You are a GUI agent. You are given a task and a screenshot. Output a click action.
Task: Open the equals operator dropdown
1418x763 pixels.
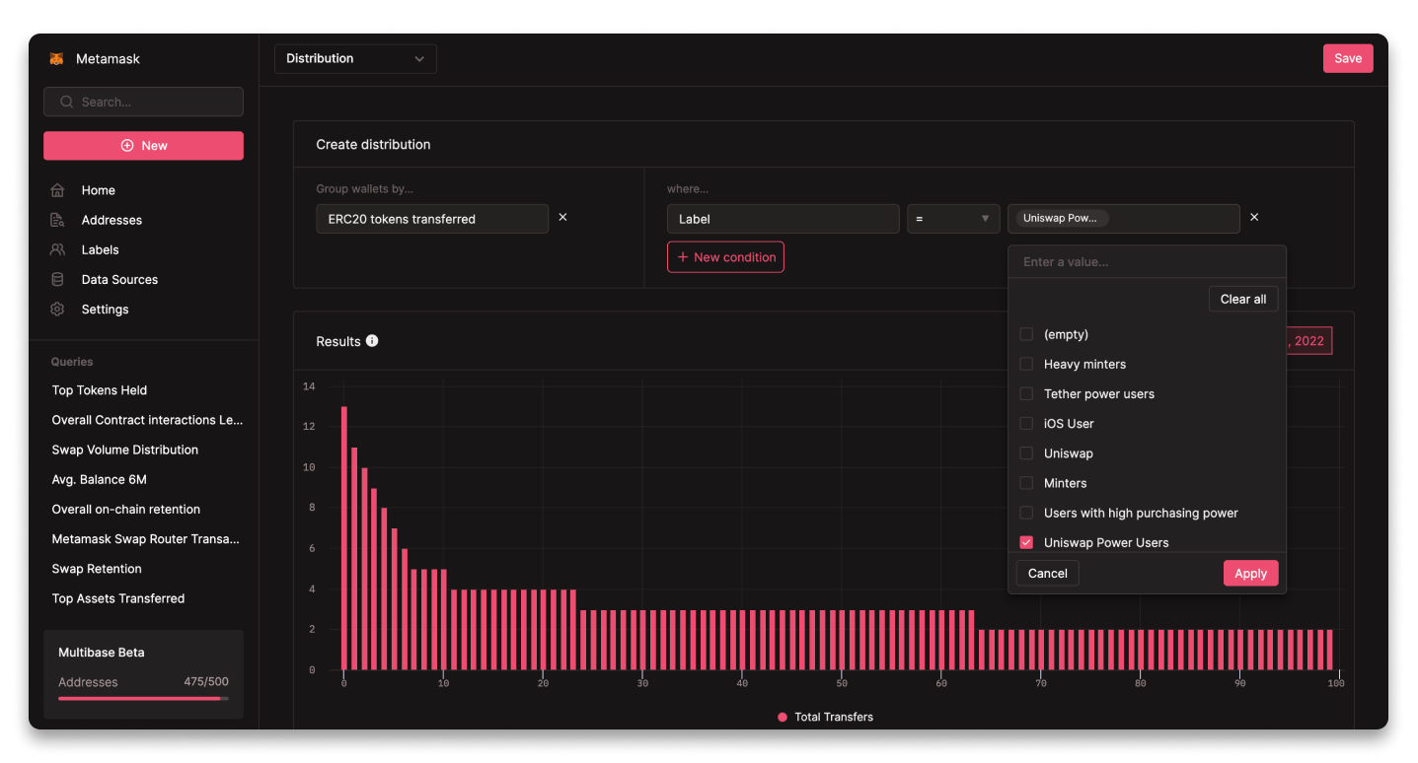pos(953,219)
